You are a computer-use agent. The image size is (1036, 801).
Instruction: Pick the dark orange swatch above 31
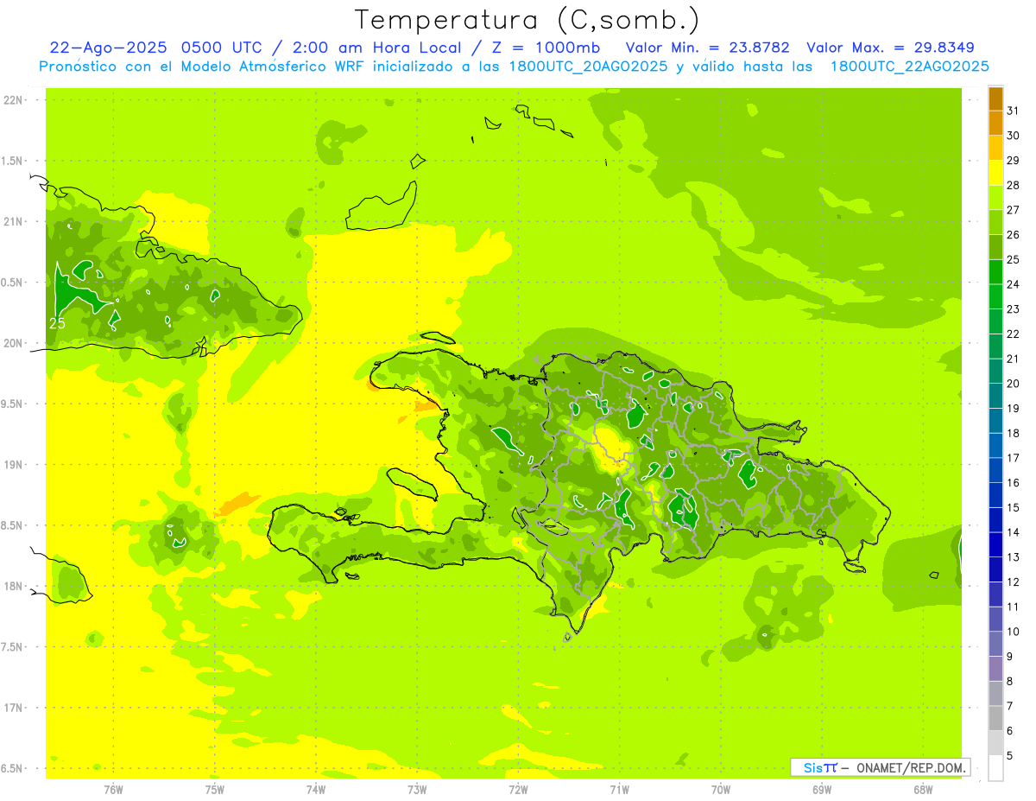pos(995,99)
